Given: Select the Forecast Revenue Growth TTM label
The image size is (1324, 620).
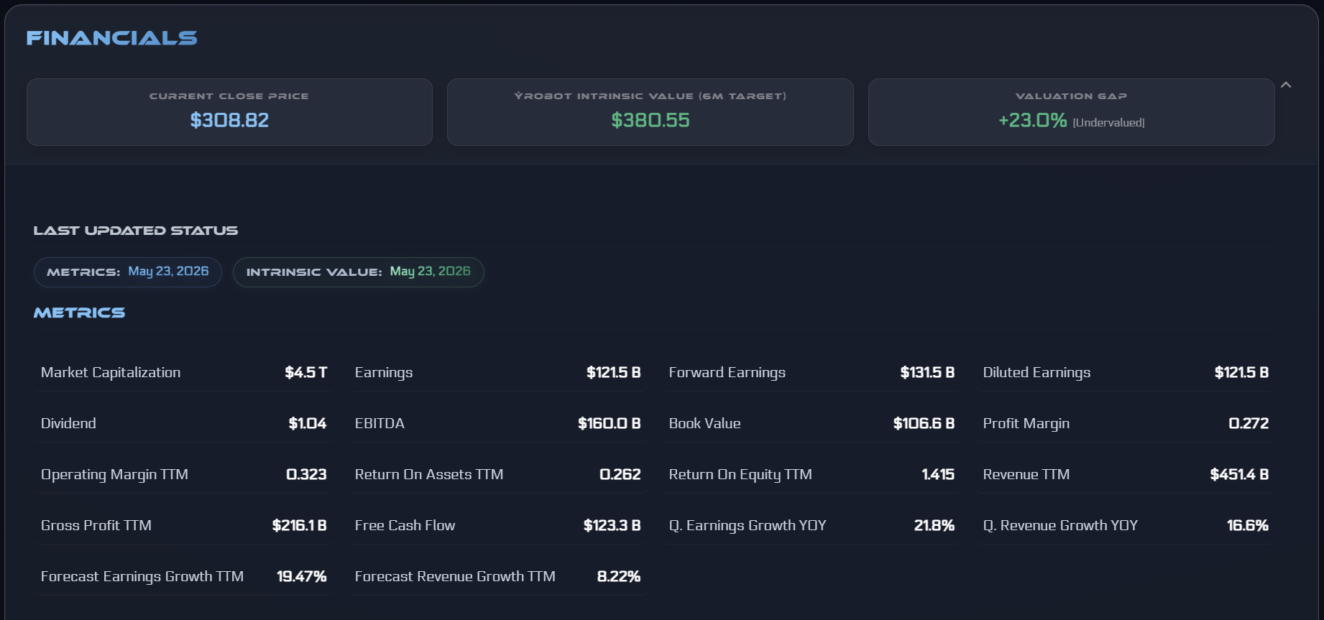Looking at the screenshot, I should pyautogui.click(x=455, y=576).
